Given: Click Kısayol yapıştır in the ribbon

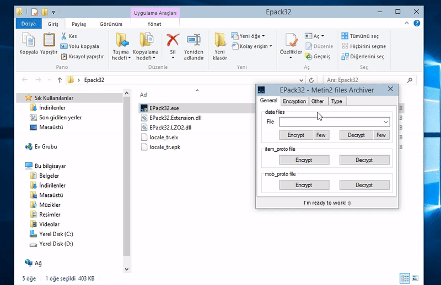Looking at the screenshot, I should point(82,57).
